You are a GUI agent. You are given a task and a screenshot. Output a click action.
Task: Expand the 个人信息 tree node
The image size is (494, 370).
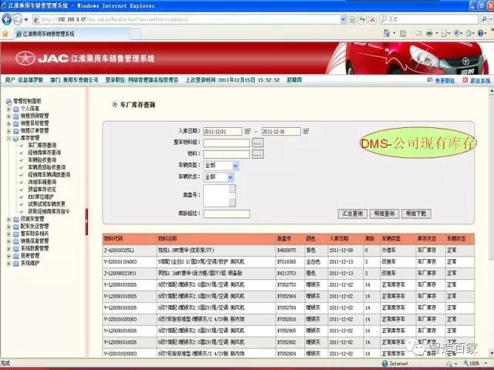[x=8, y=109]
